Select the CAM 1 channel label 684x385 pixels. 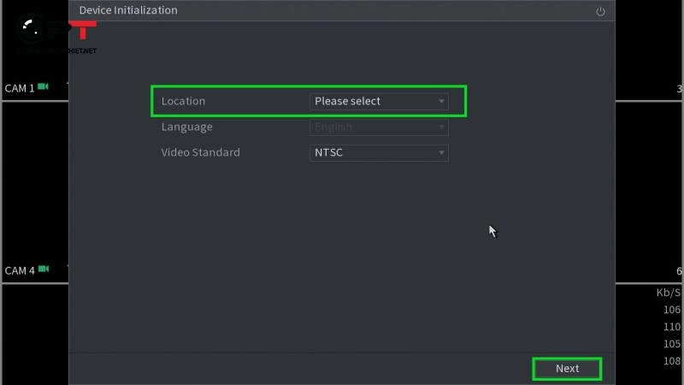(x=20, y=88)
